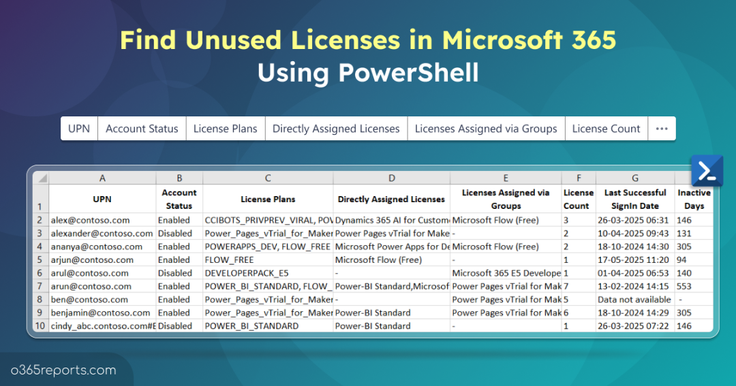Select the License Count tab

click(x=606, y=129)
